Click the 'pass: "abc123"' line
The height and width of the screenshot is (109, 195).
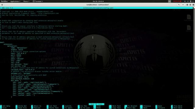[x=17, y=59]
